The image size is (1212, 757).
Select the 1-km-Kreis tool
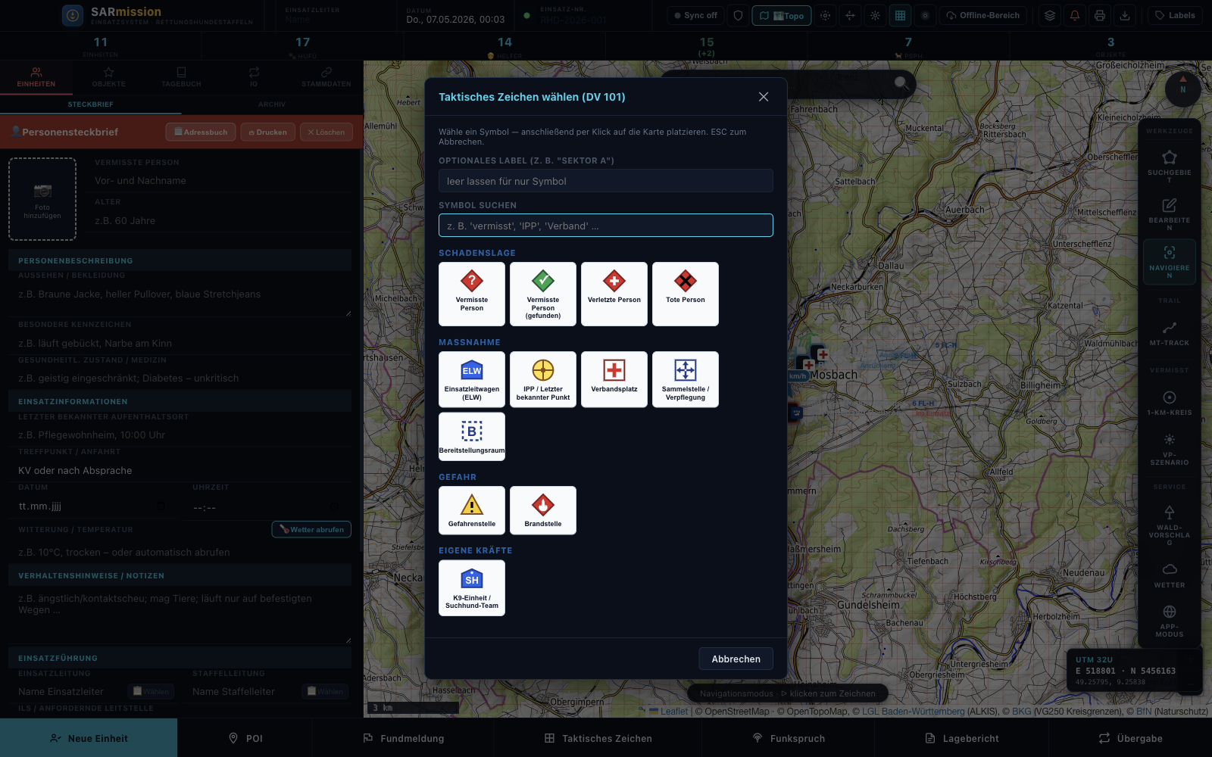[1170, 403]
